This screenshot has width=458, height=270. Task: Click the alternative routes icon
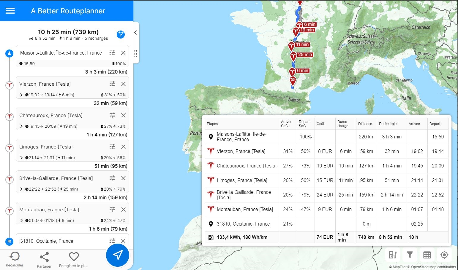click(x=121, y=34)
